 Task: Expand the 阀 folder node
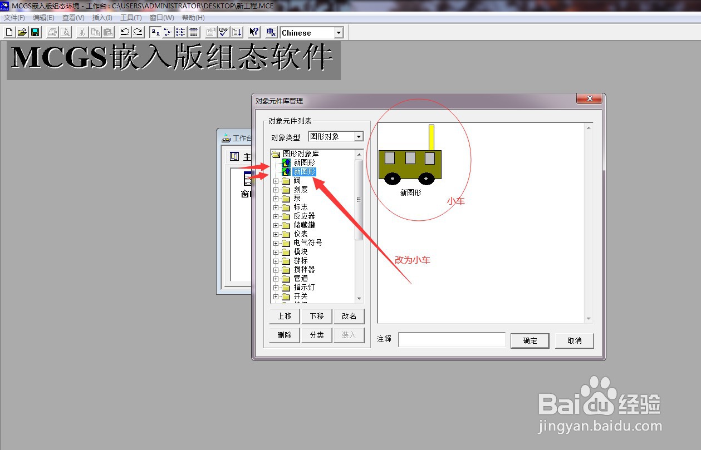[x=276, y=181]
